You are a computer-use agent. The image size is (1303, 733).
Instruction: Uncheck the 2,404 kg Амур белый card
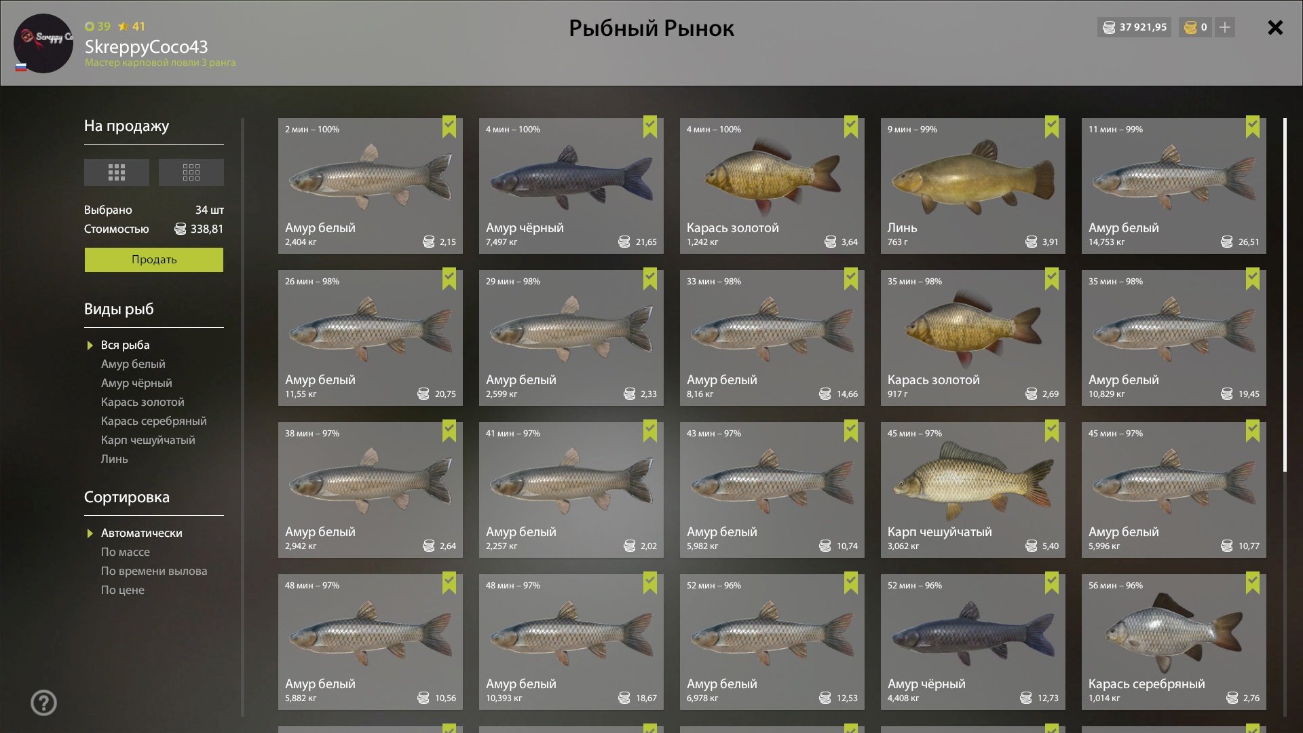coord(449,127)
